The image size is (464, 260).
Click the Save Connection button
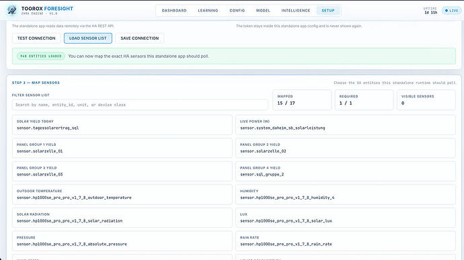click(140, 38)
